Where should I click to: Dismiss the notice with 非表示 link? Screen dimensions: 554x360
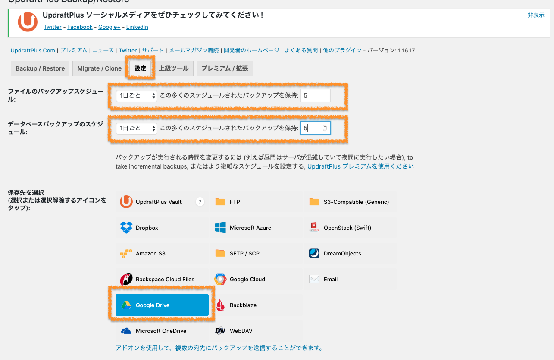[x=536, y=15]
